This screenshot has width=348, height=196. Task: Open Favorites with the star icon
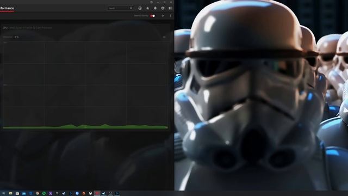147,8
